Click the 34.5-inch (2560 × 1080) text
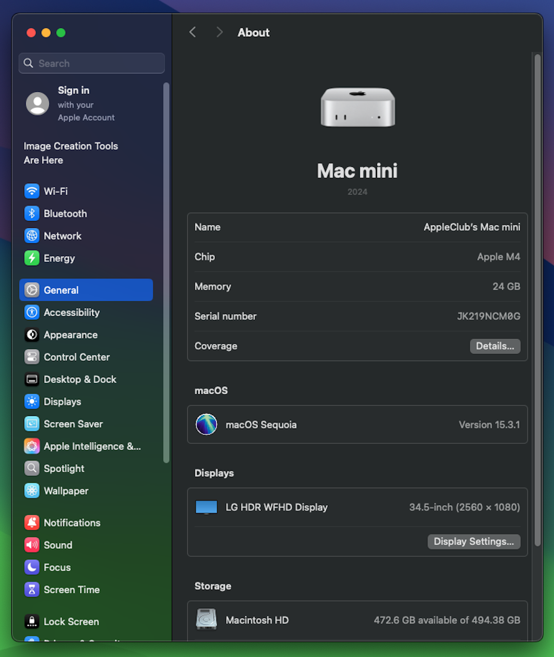The width and height of the screenshot is (554, 657). tap(465, 507)
